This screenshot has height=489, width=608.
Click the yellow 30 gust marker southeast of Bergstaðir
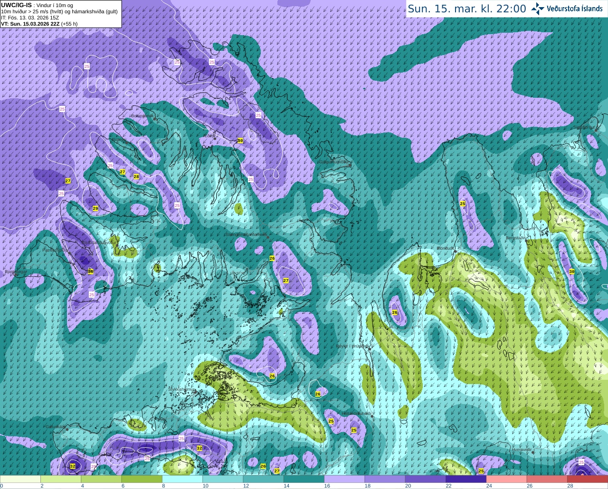click(572, 272)
